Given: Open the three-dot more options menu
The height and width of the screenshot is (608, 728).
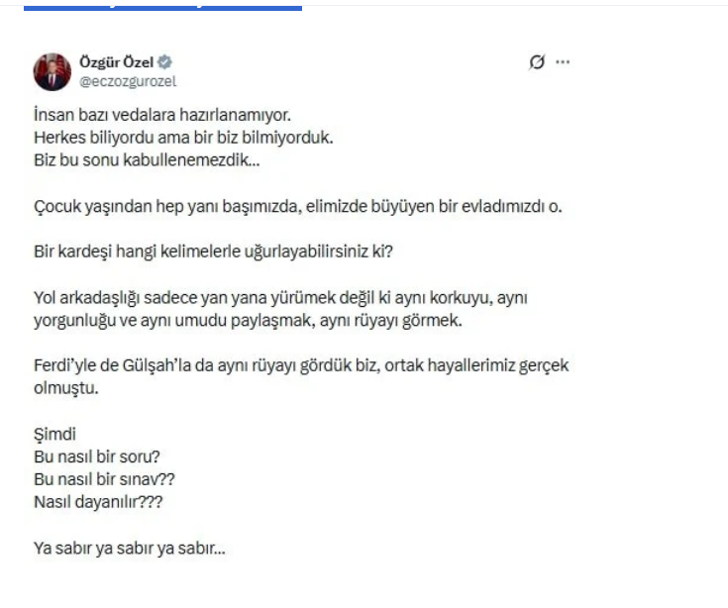Looking at the screenshot, I should point(563,61).
